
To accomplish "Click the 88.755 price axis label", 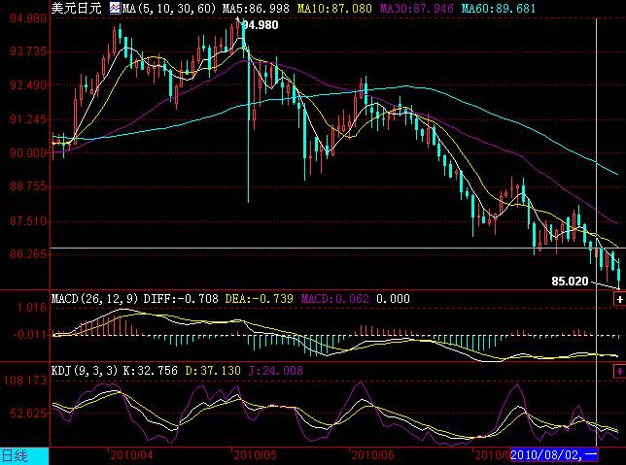I will coord(28,186).
